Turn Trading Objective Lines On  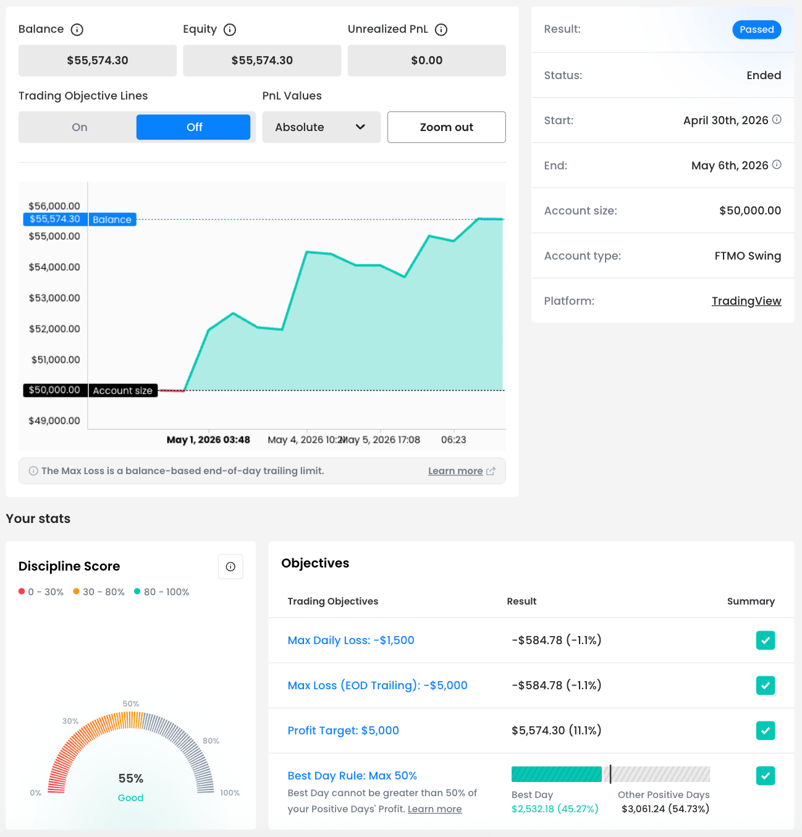pyautogui.click(x=79, y=127)
